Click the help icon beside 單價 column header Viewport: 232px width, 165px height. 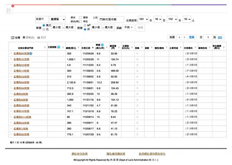(102, 45)
